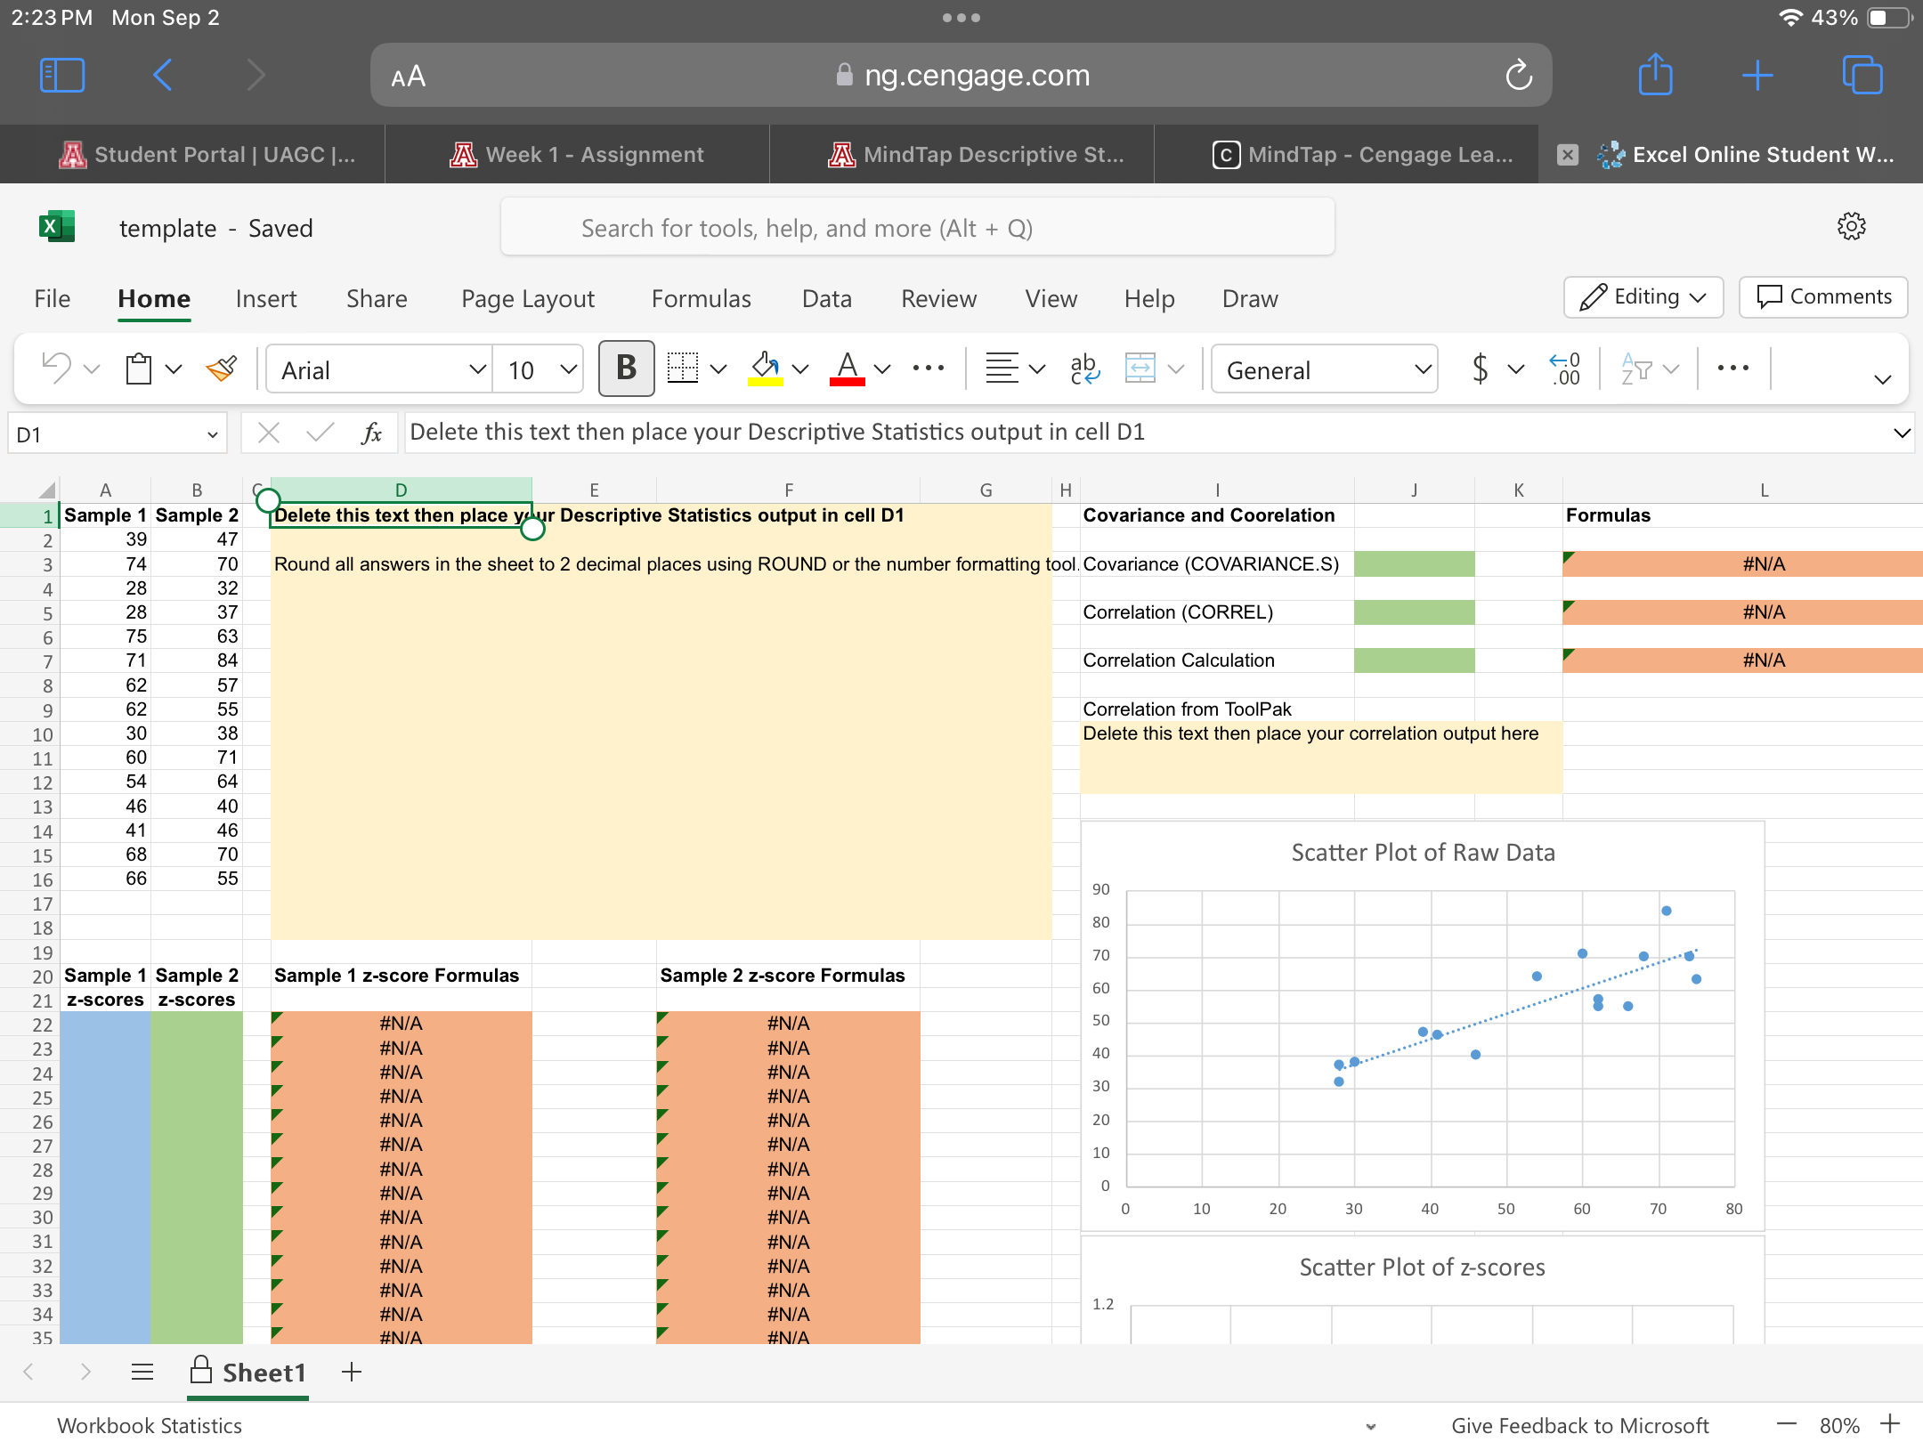Click the Merge cells icon
Image resolution: width=1923 pixels, height=1442 pixels.
tap(1140, 368)
